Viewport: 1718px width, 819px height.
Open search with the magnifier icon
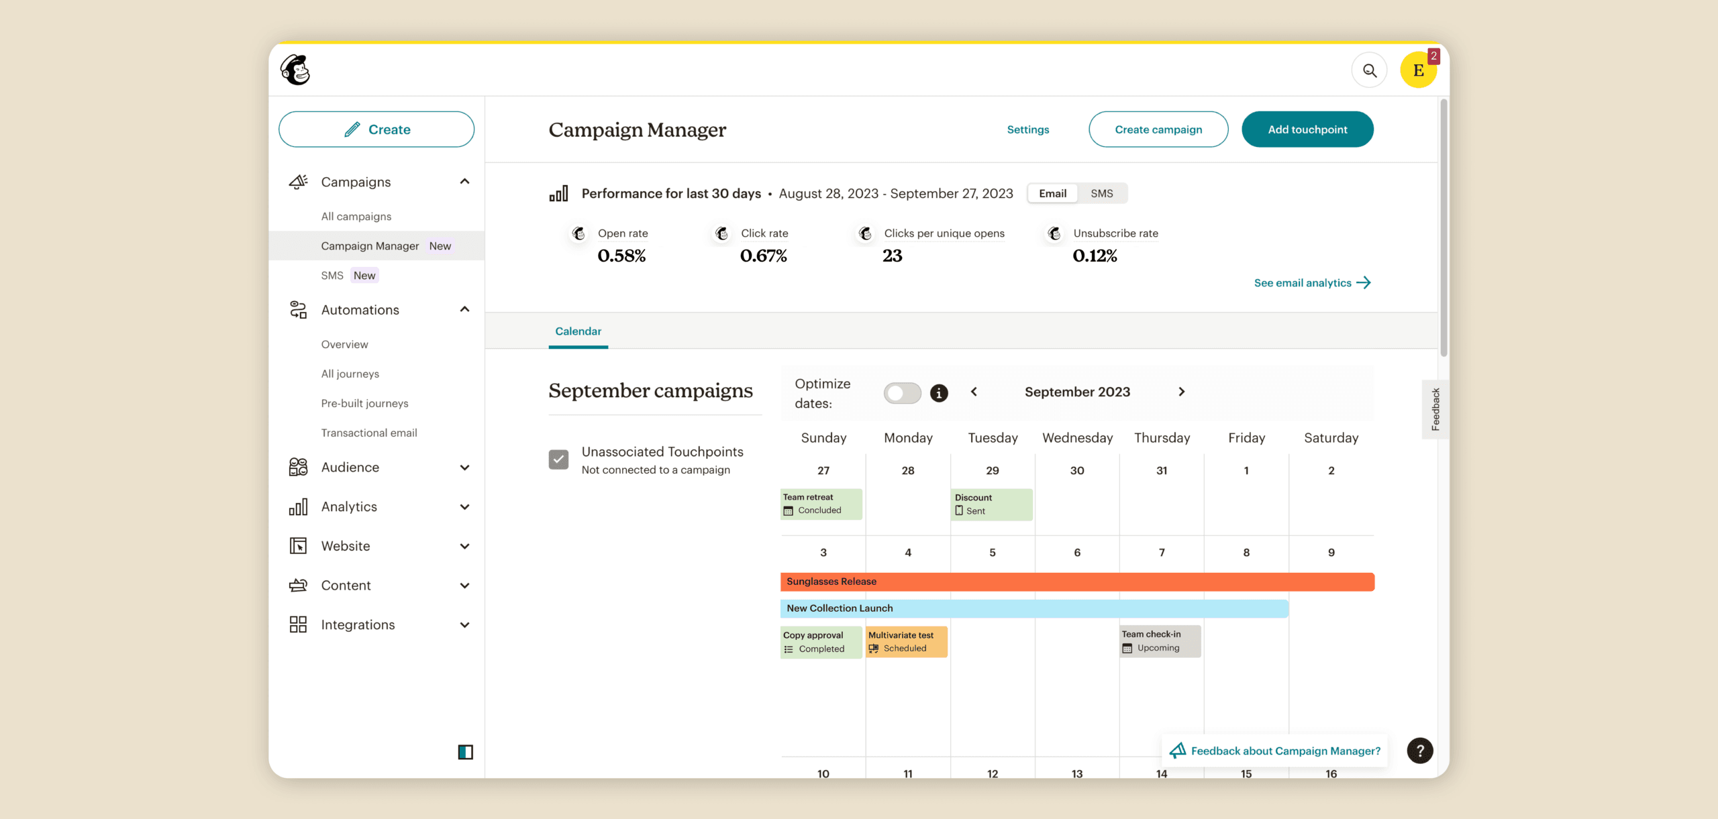pyautogui.click(x=1369, y=70)
